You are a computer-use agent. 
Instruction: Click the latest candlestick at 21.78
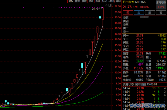click(103, 14)
